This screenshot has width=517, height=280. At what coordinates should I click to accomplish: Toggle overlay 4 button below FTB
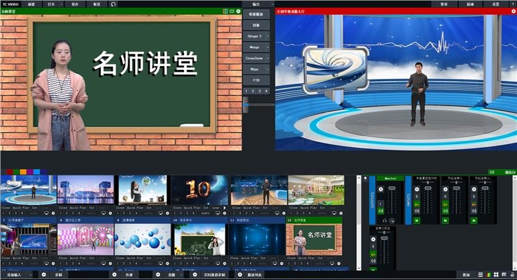(x=266, y=91)
